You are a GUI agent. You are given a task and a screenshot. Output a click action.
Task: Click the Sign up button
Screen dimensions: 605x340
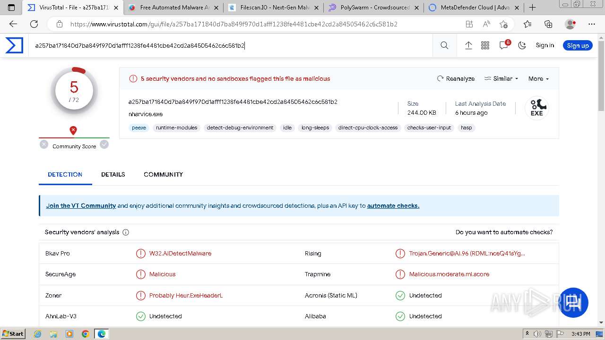578,45
